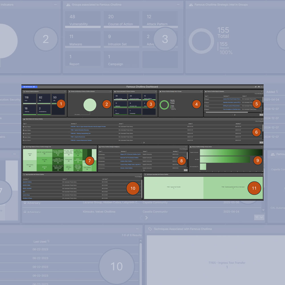
Task: Open the Guardians of Peace tag link
Action: click(x=27, y=198)
